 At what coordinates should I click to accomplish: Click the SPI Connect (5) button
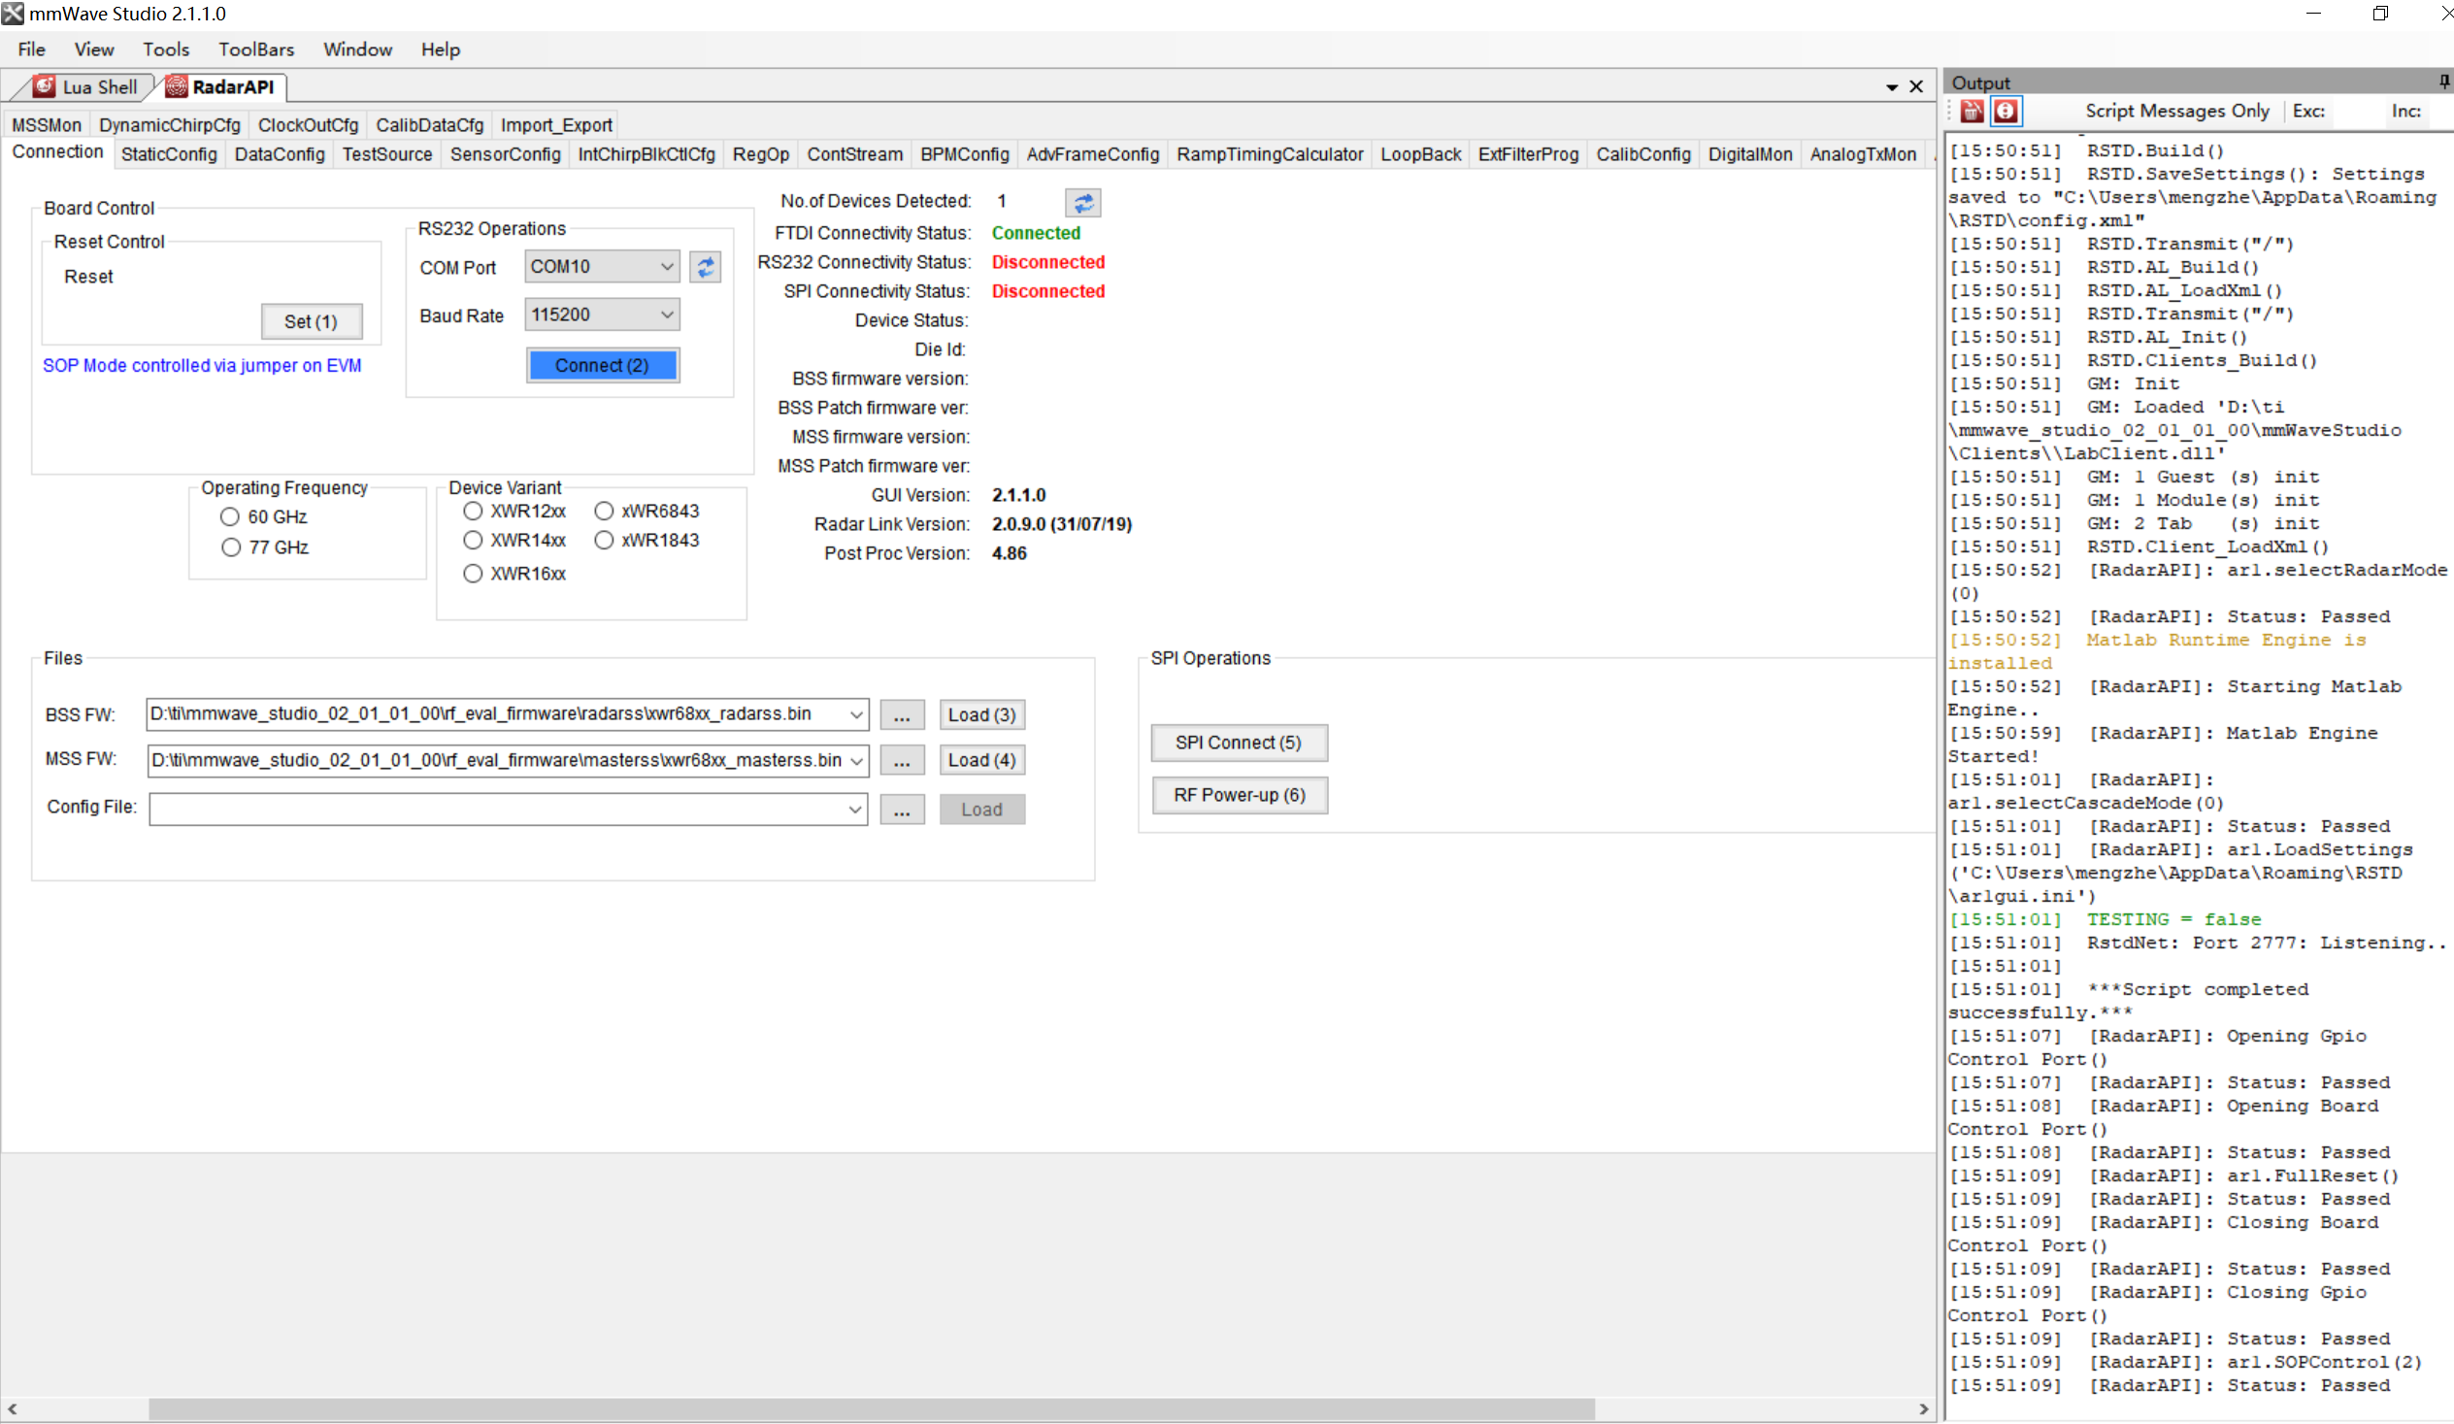(1238, 743)
